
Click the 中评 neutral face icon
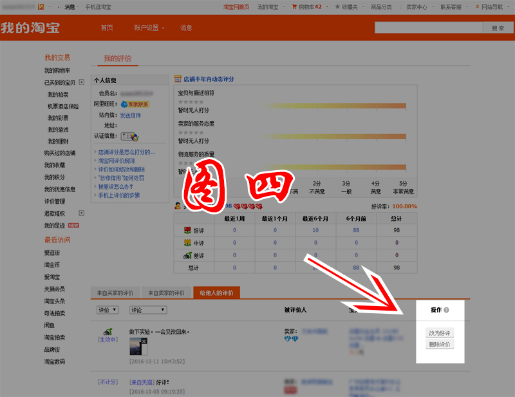[187, 241]
